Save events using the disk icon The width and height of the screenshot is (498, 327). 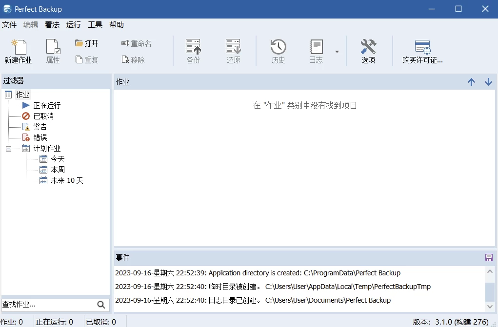click(490, 257)
